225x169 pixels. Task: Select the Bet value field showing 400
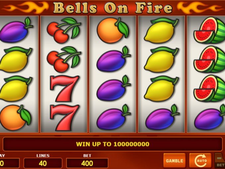tap(87, 163)
